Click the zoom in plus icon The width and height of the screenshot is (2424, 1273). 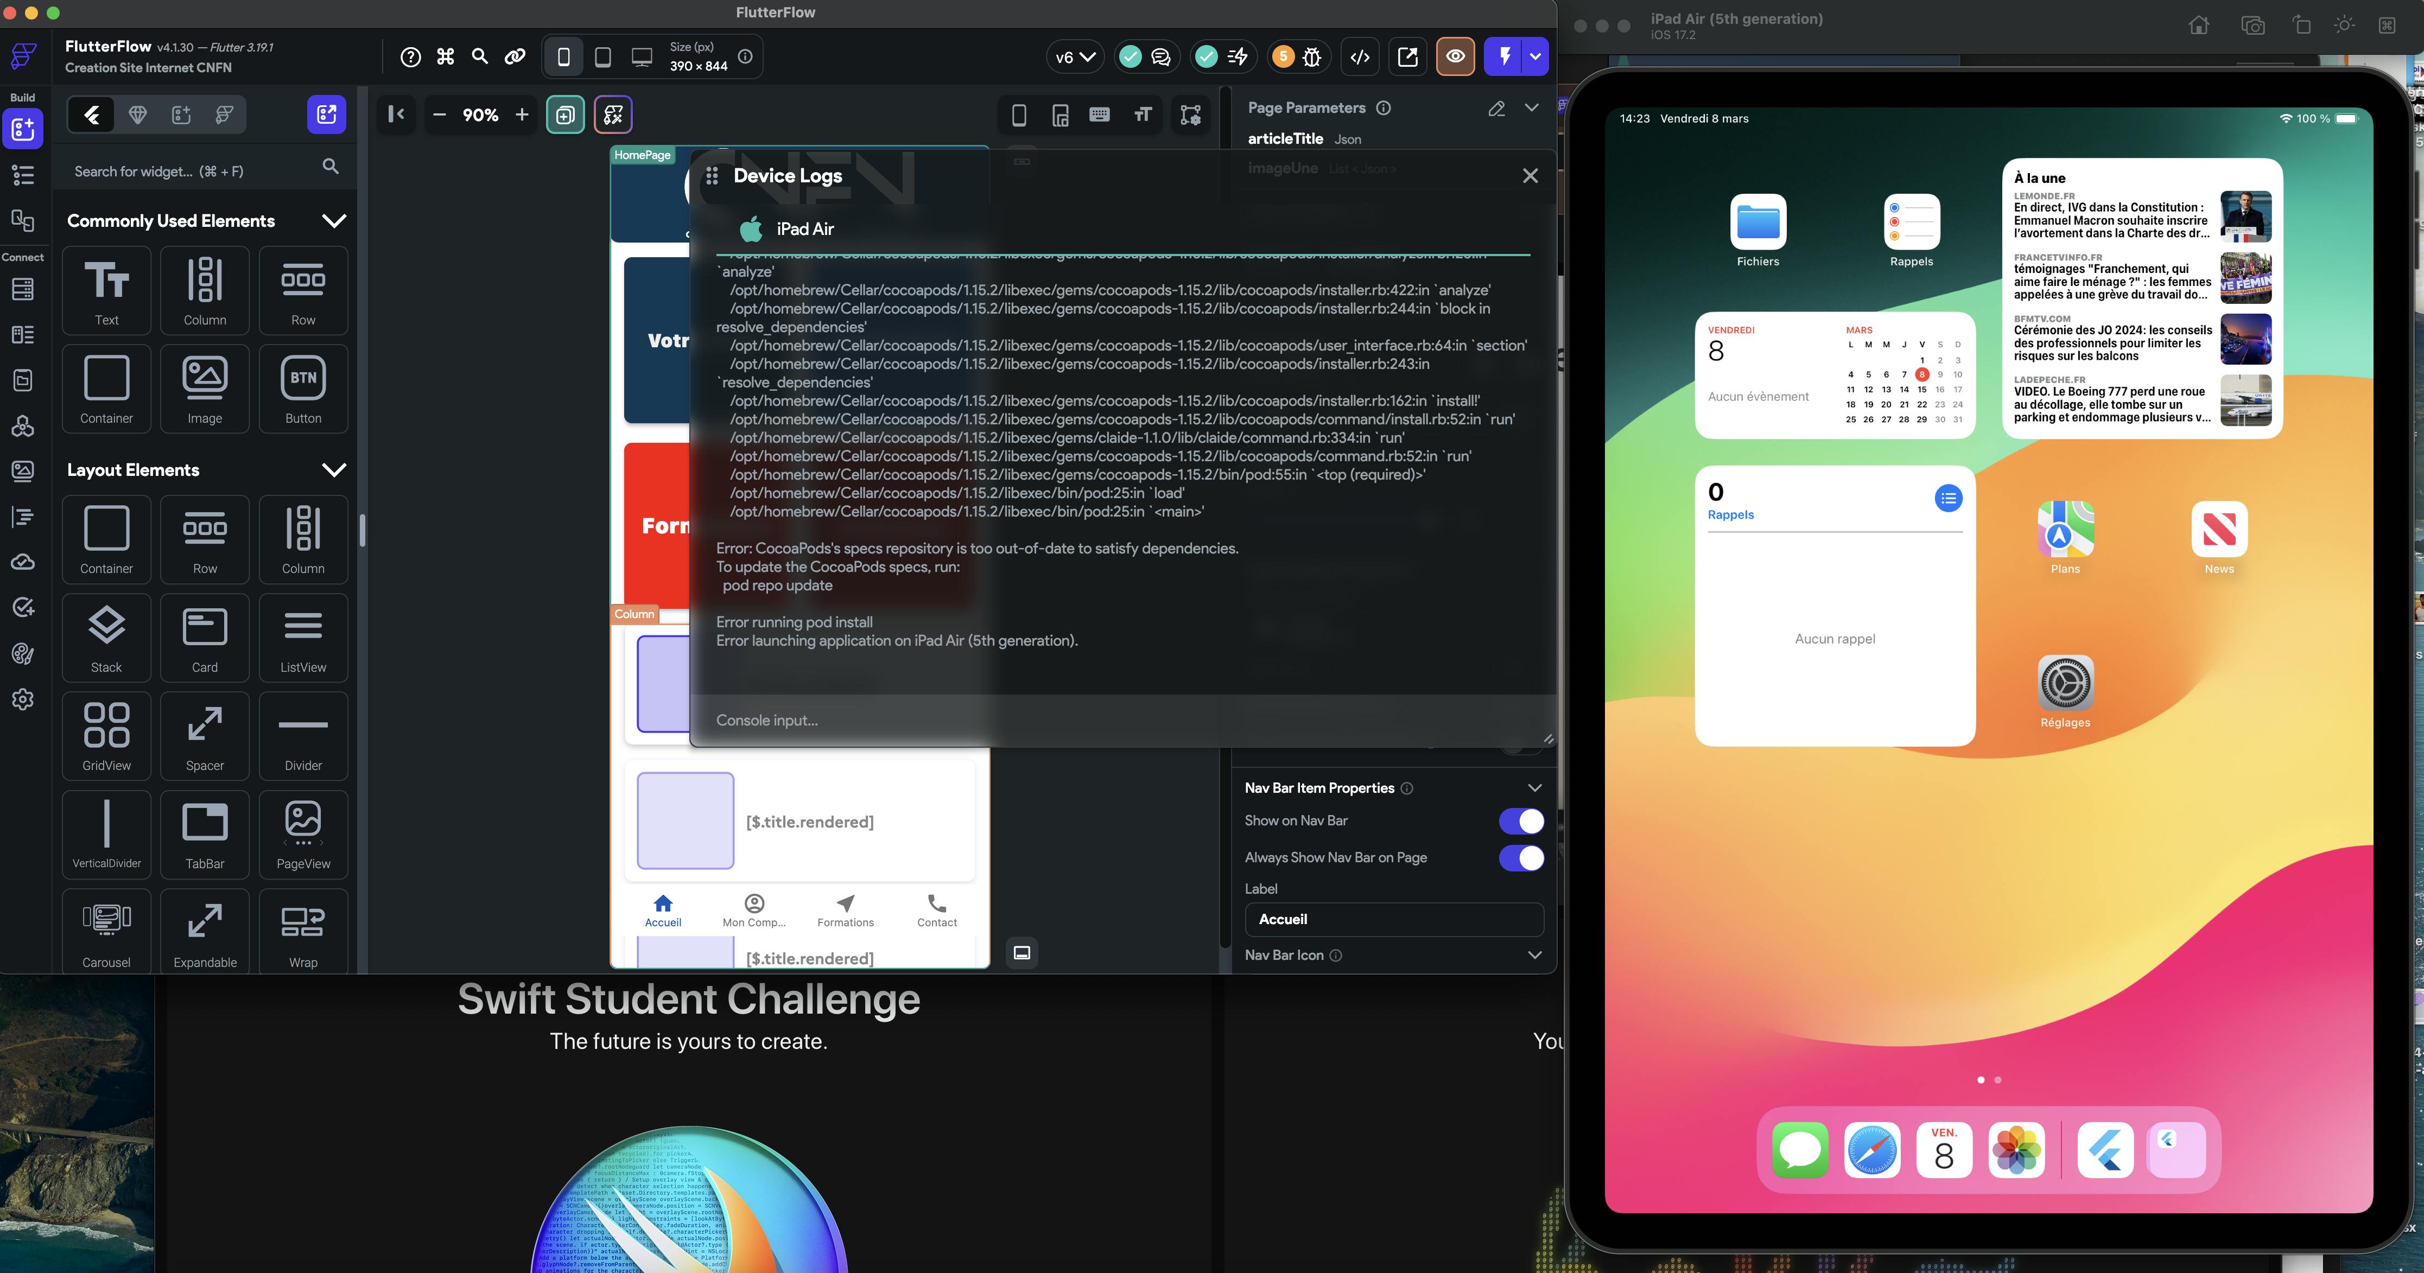click(x=522, y=115)
